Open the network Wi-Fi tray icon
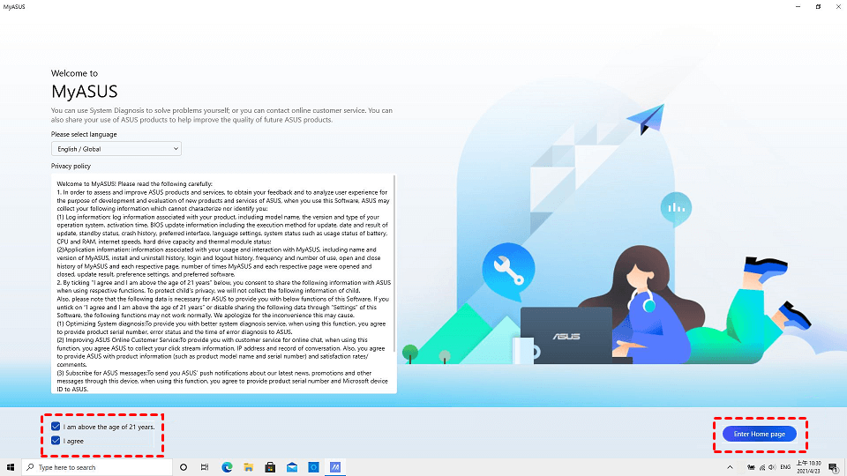The width and height of the screenshot is (847, 476). pyautogui.click(x=762, y=467)
